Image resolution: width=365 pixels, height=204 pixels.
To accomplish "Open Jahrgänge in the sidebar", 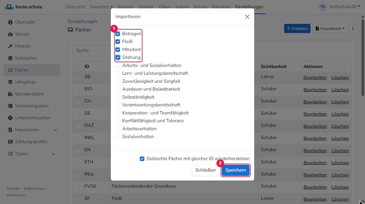I will (22, 82).
